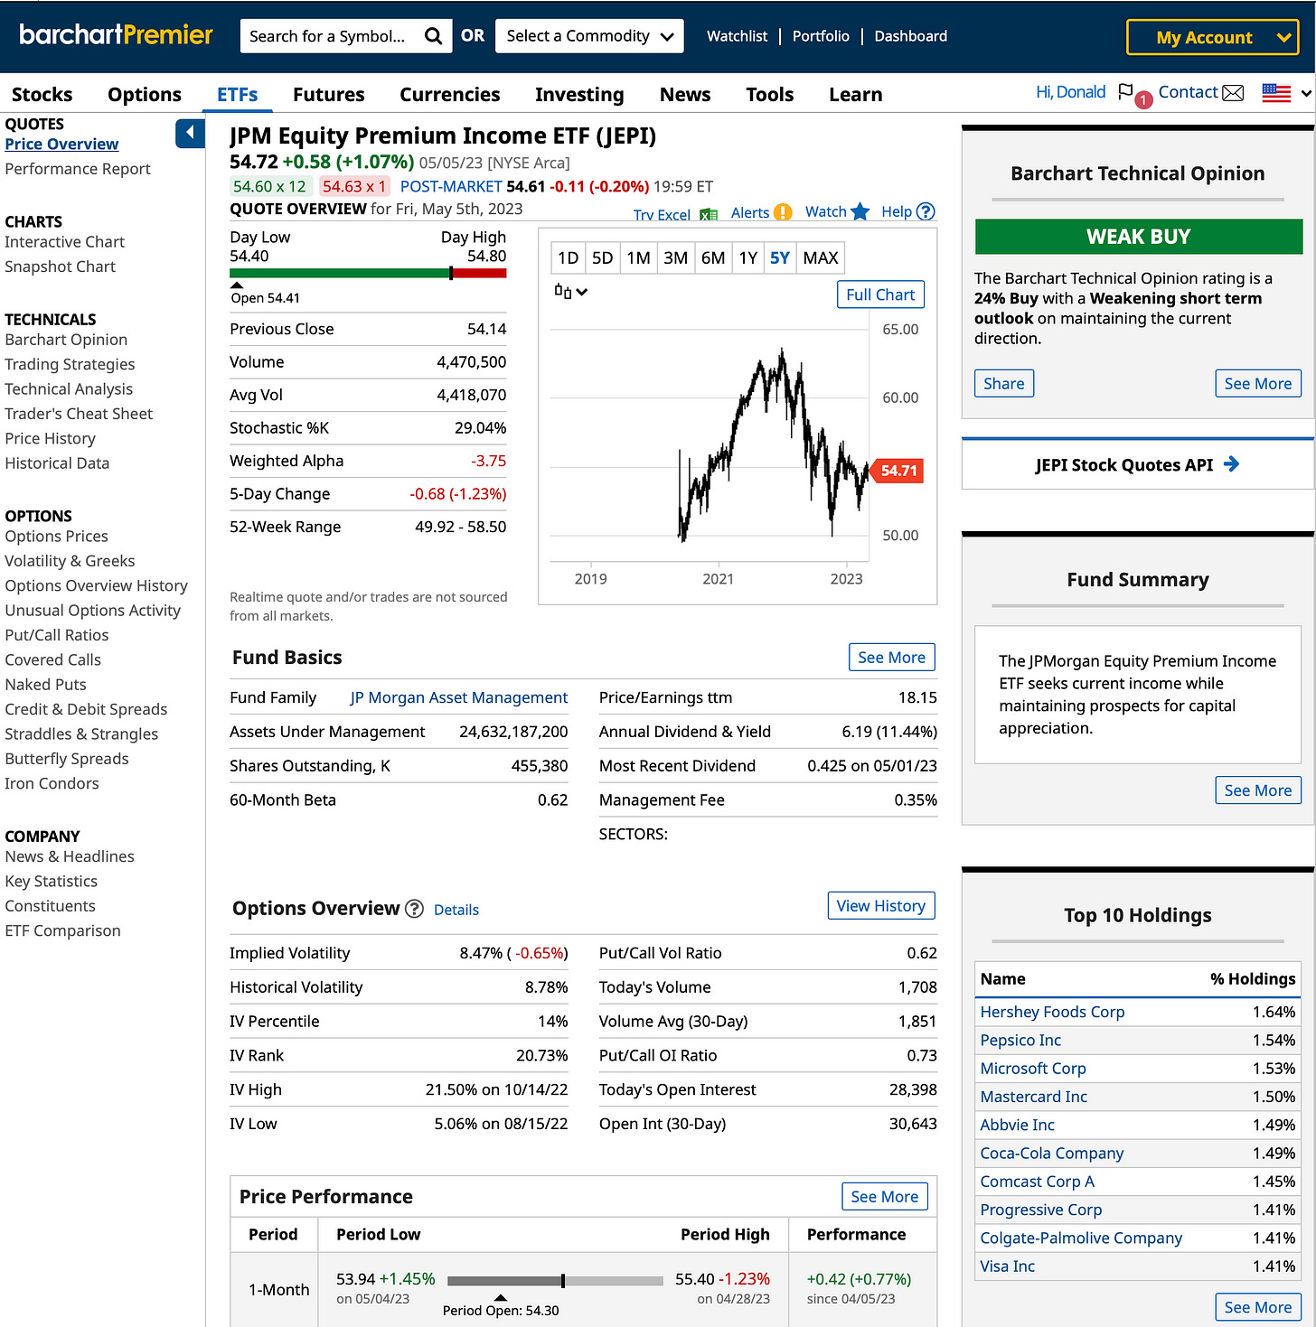This screenshot has height=1327, width=1316.
Task: Click the flag notifications icon with badge
Action: pos(1125,92)
